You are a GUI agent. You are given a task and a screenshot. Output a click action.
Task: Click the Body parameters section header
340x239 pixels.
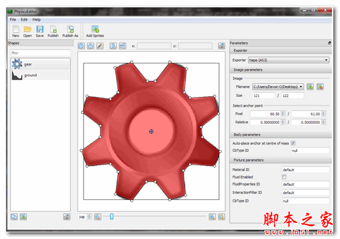(281, 135)
